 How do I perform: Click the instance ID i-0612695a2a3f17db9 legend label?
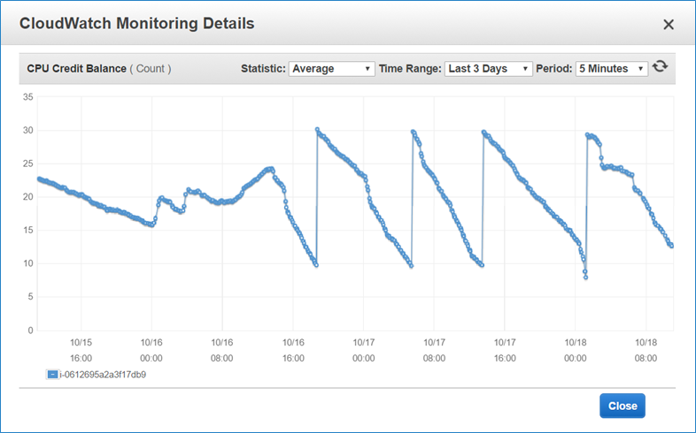(103, 375)
